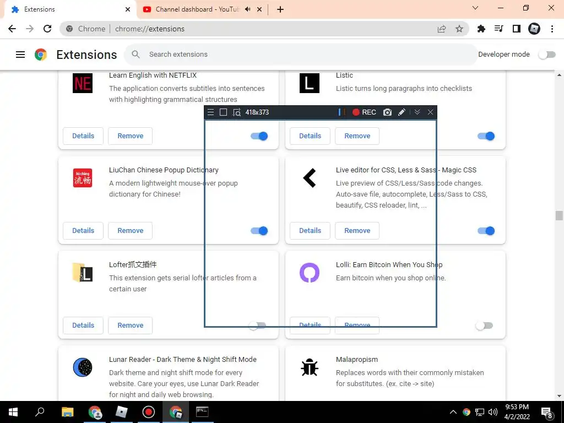Toggle Developer mode switch
This screenshot has height=423, width=564.
(x=547, y=55)
